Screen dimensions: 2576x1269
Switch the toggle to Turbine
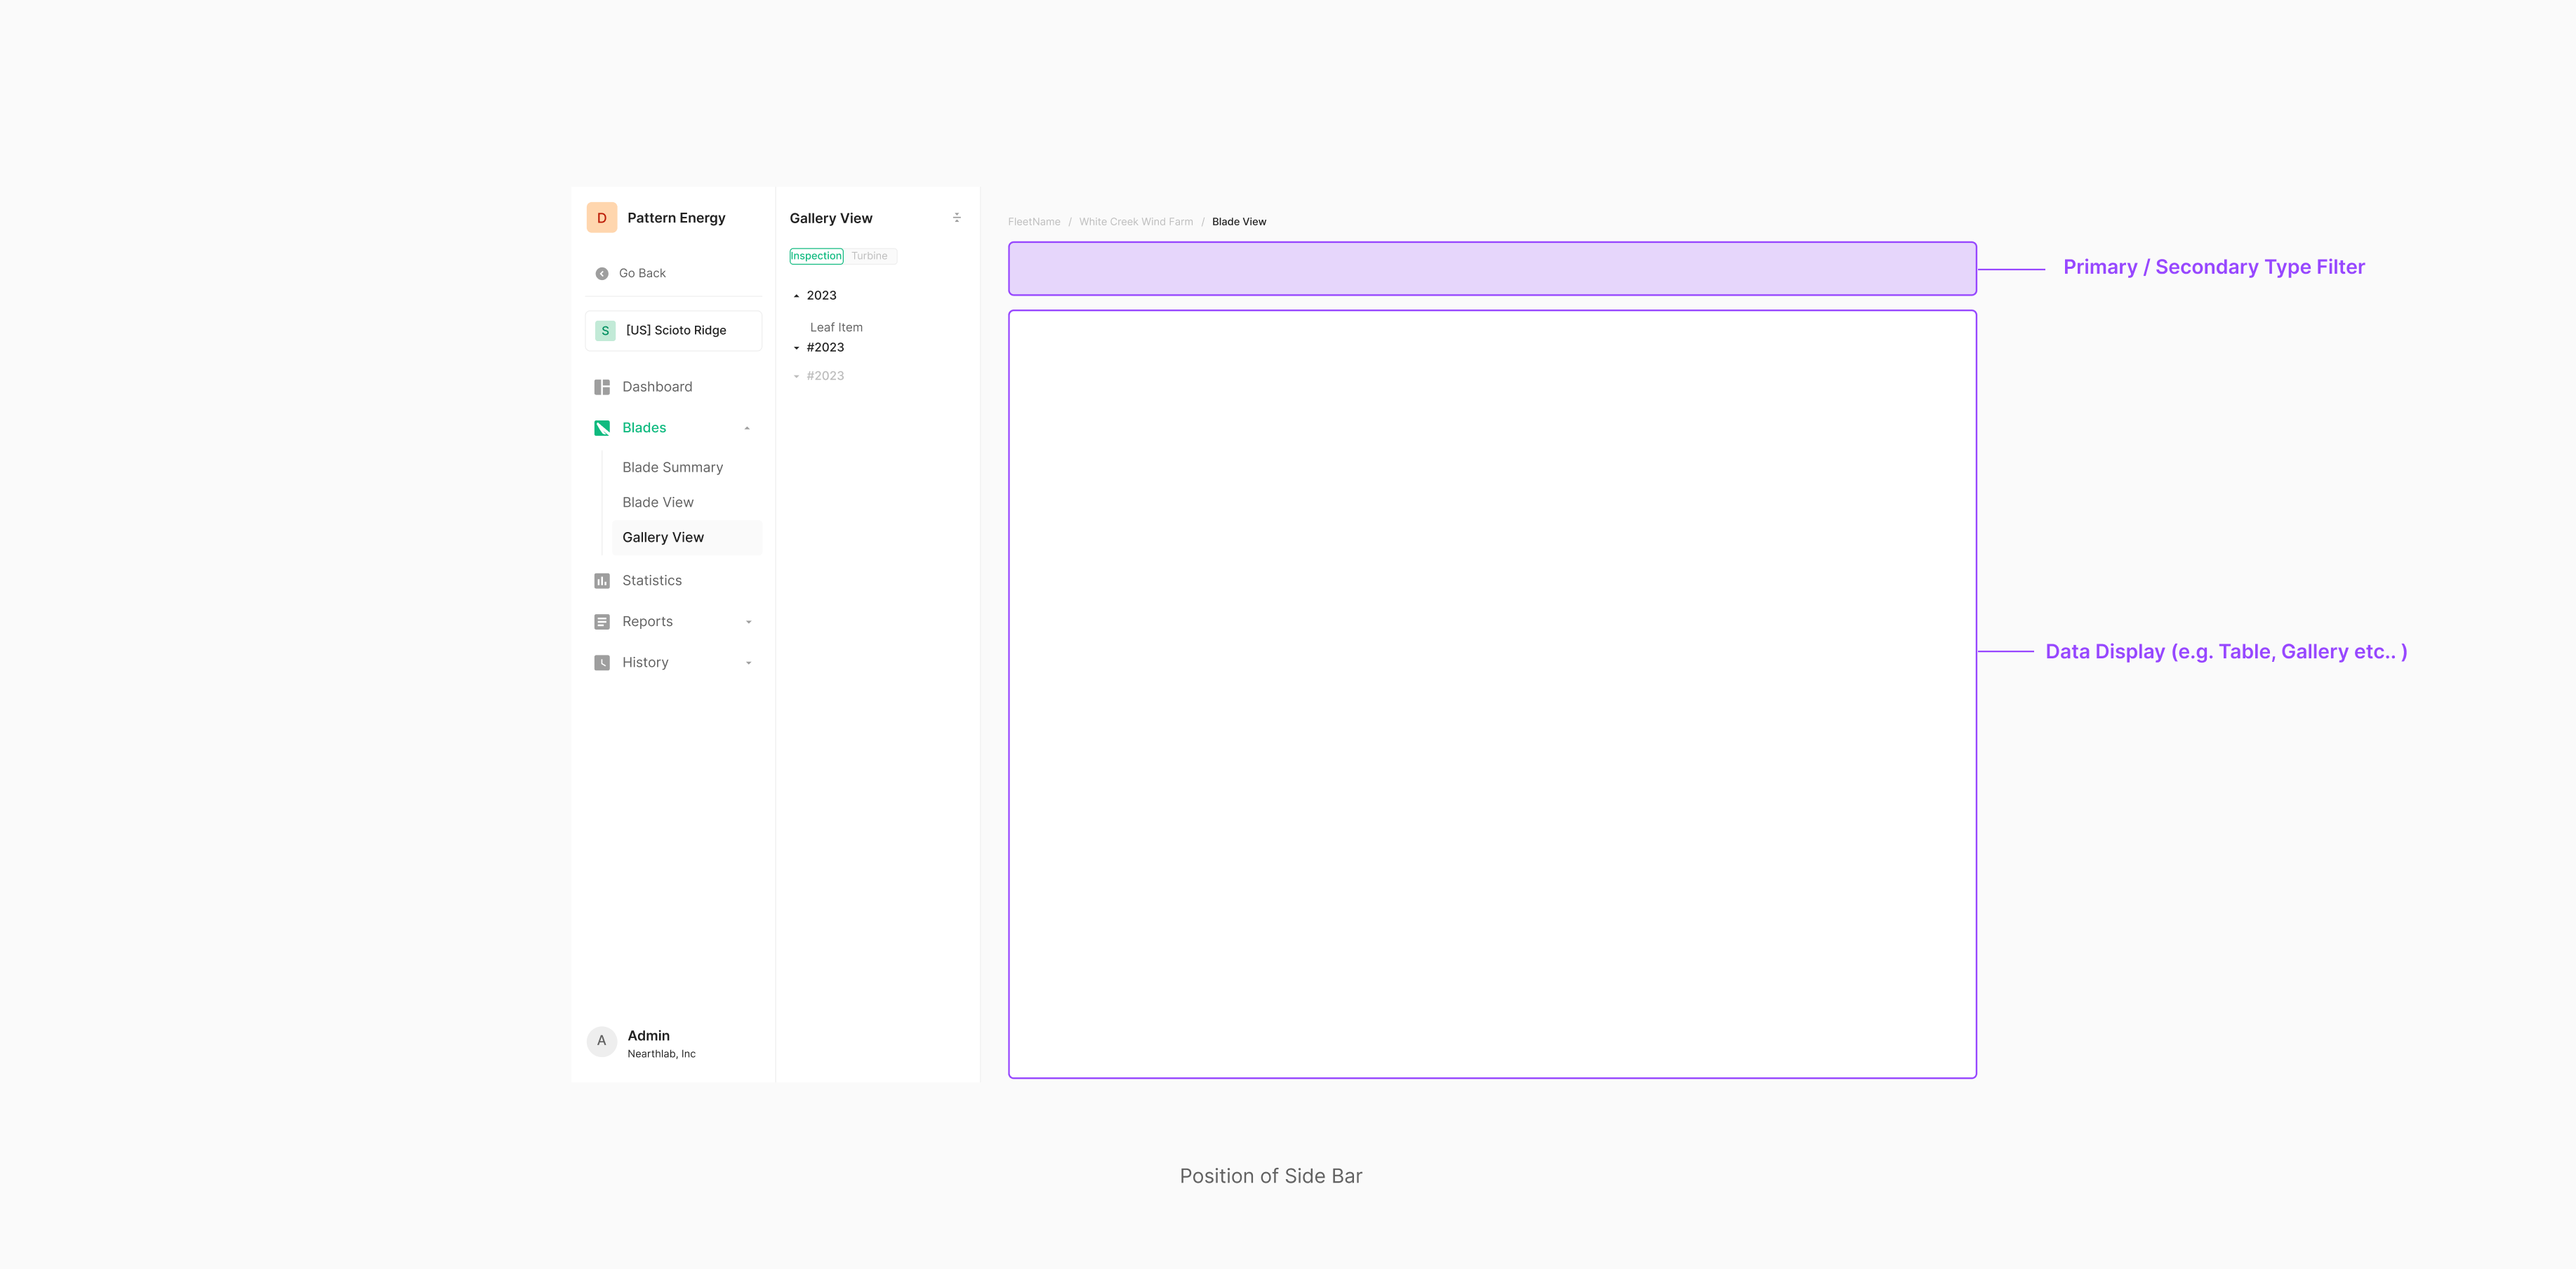point(870,256)
